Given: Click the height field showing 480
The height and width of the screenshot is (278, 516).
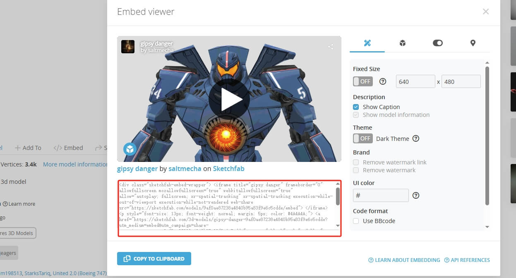Looking at the screenshot, I should click(461, 81).
